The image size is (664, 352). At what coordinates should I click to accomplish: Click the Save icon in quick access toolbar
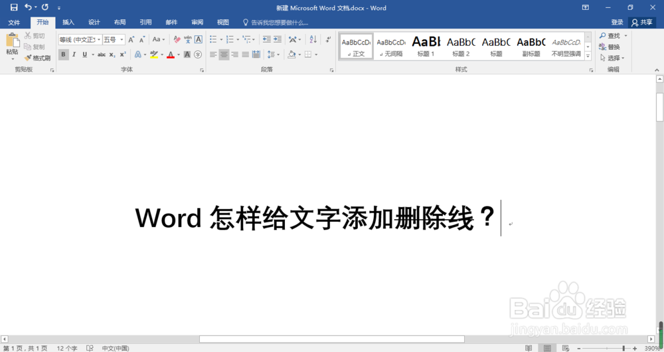(x=13, y=7)
